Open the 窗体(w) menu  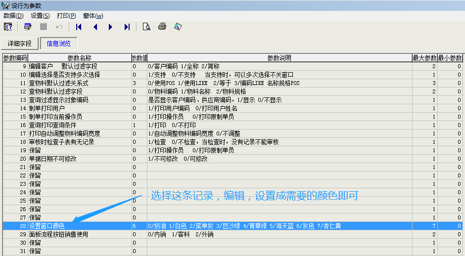pos(93,16)
